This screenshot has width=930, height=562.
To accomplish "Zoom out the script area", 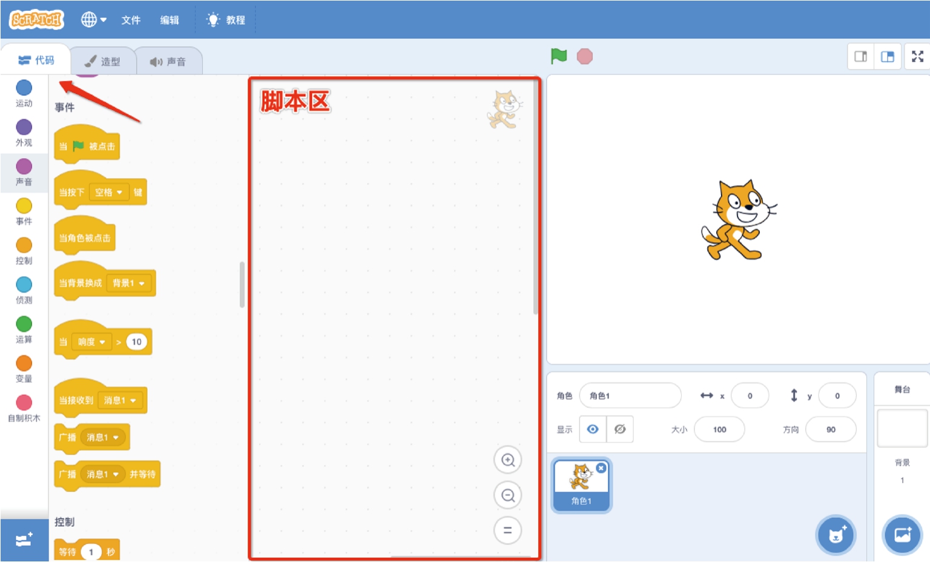I will tap(507, 495).
